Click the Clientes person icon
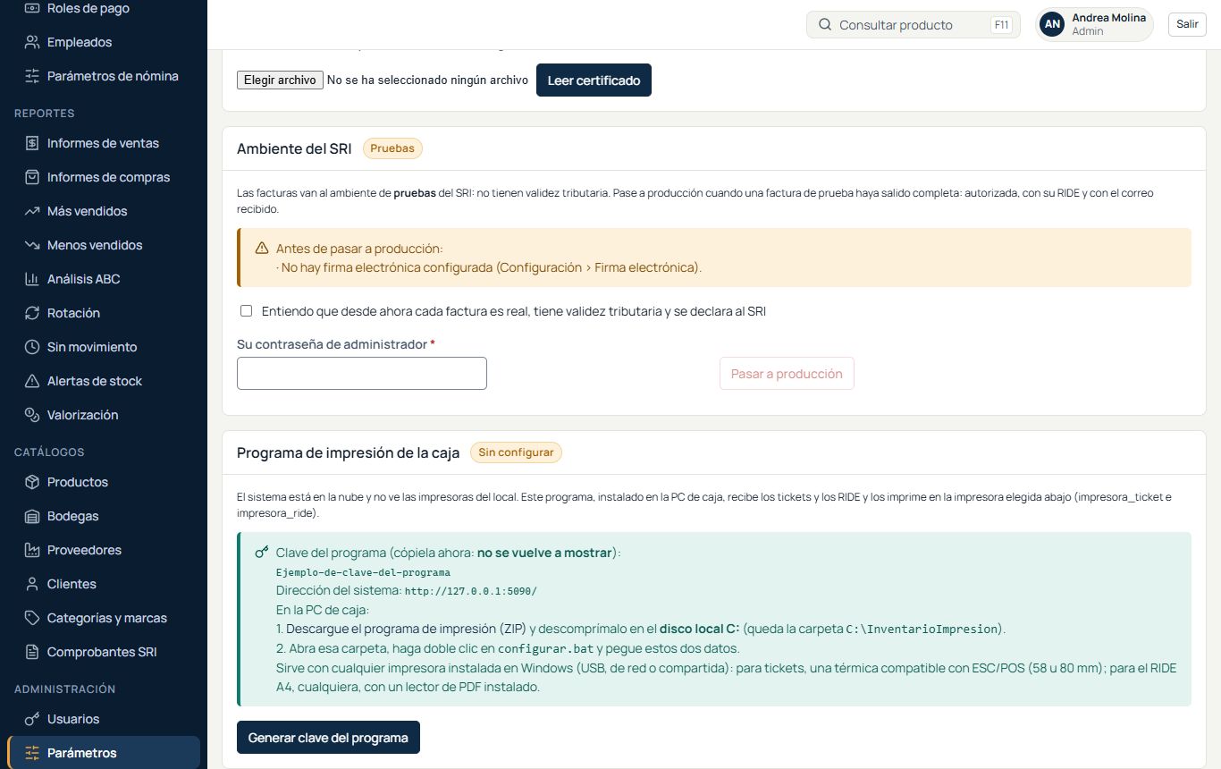 pos(32,584)
